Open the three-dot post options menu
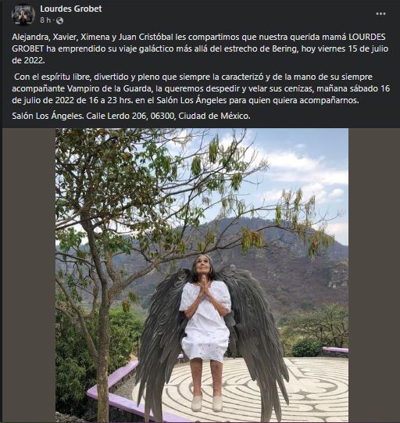 (380, 14)
